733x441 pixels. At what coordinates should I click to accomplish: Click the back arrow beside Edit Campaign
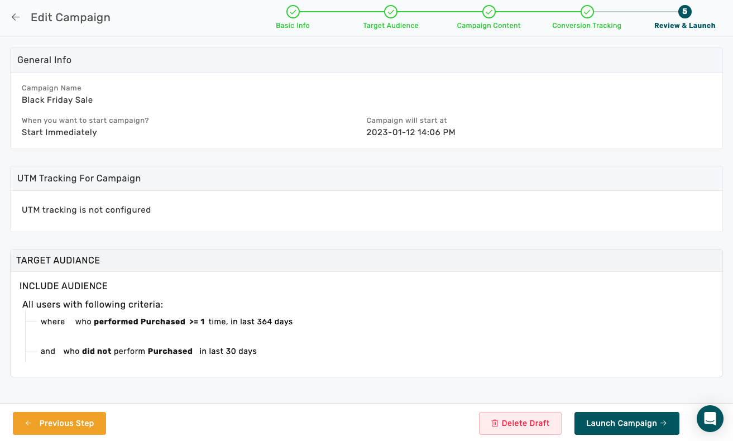click(16, 17)
